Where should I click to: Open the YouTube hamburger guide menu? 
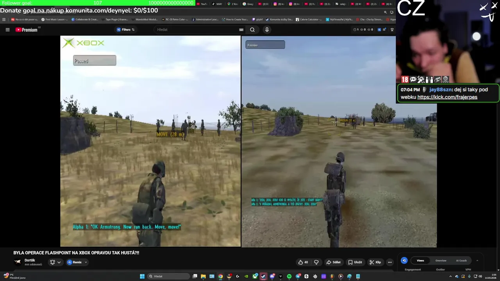point(7,30)
